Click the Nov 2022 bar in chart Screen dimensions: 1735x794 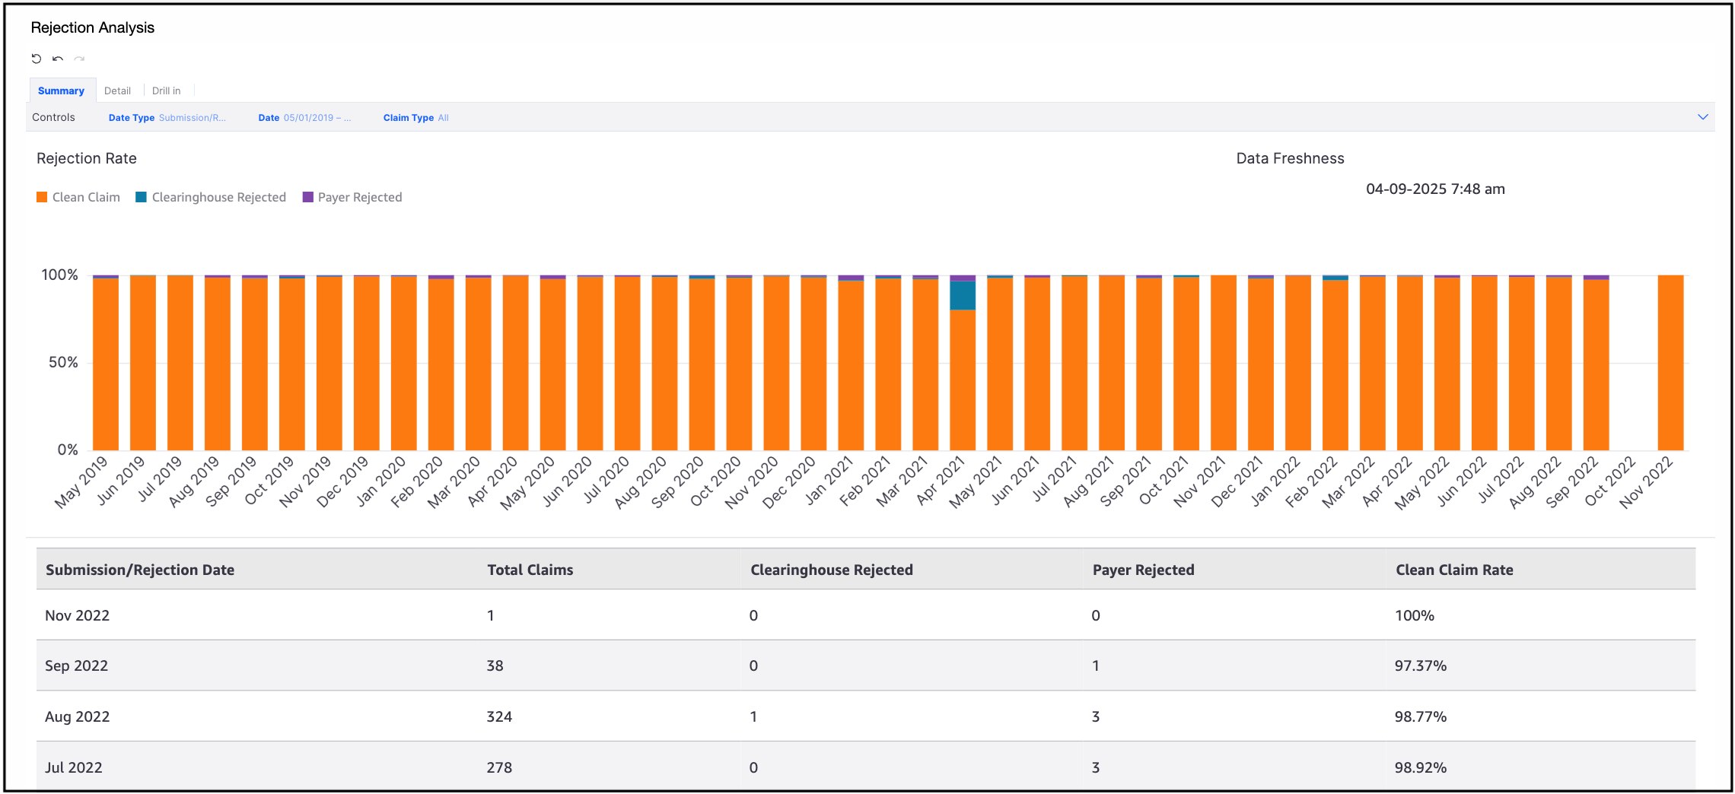click(1670, 363)
